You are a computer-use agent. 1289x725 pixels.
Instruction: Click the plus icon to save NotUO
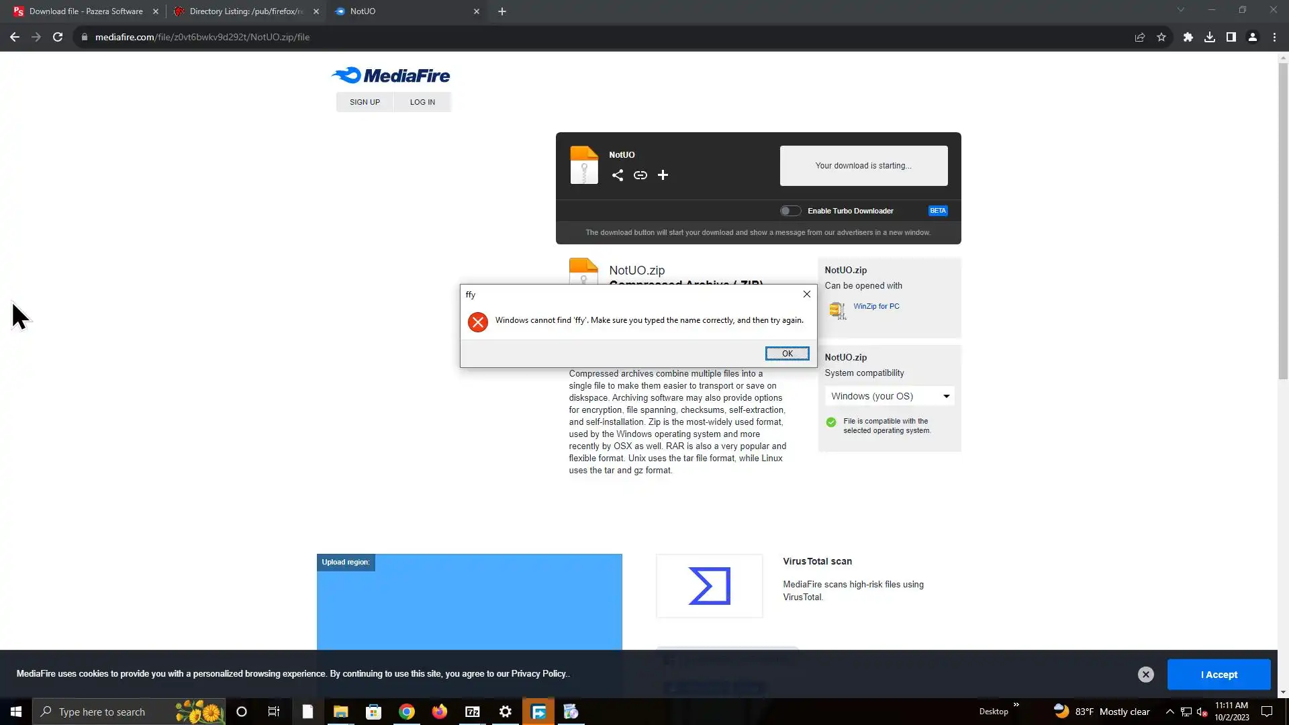coord(663,175)
